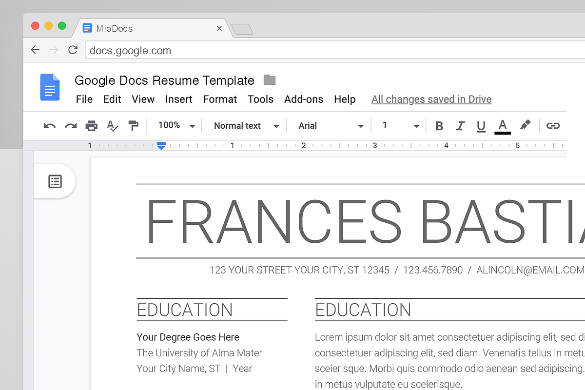The height and width of the screenshot is (390, 585).
Task: Open the highlight color marker
Action: 525,125
